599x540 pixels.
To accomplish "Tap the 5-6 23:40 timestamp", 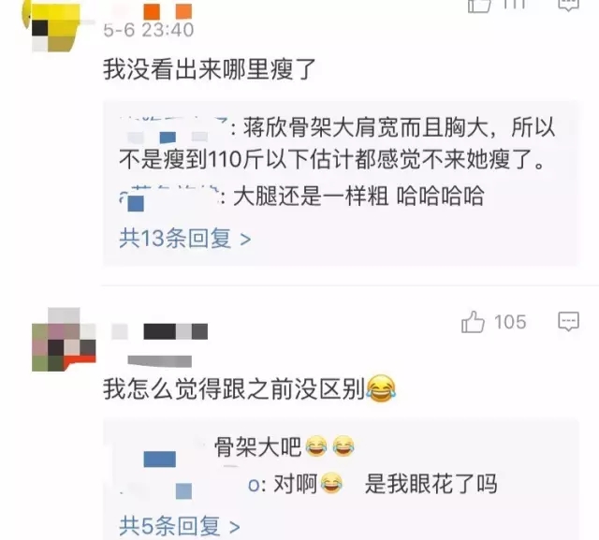I will click(149, 30).
